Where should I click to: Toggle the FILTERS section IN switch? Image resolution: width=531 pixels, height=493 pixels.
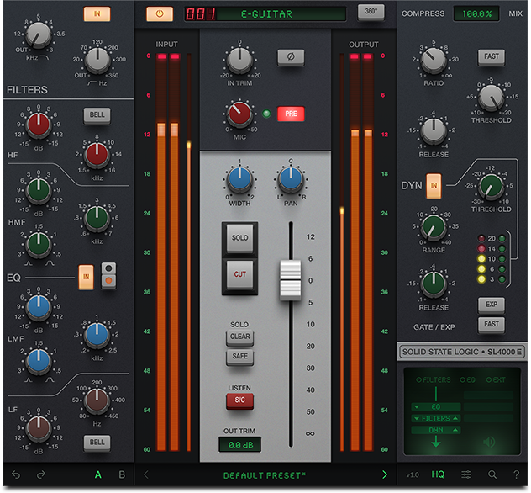point(97,14)
